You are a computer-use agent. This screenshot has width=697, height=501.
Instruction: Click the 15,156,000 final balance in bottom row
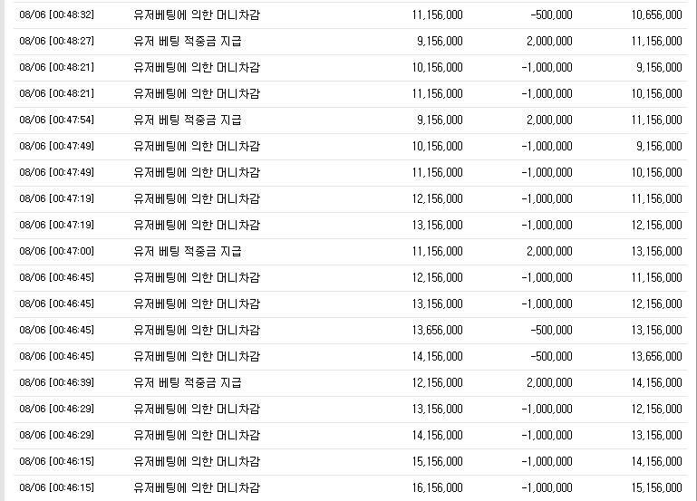[x=656, y=487]
